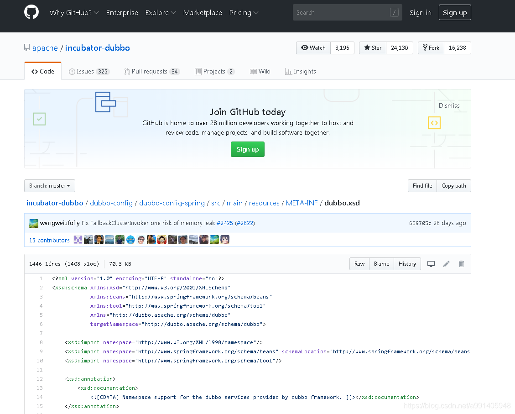Click line number 8 in the code

pyautogui.click(x=41, y=342)
